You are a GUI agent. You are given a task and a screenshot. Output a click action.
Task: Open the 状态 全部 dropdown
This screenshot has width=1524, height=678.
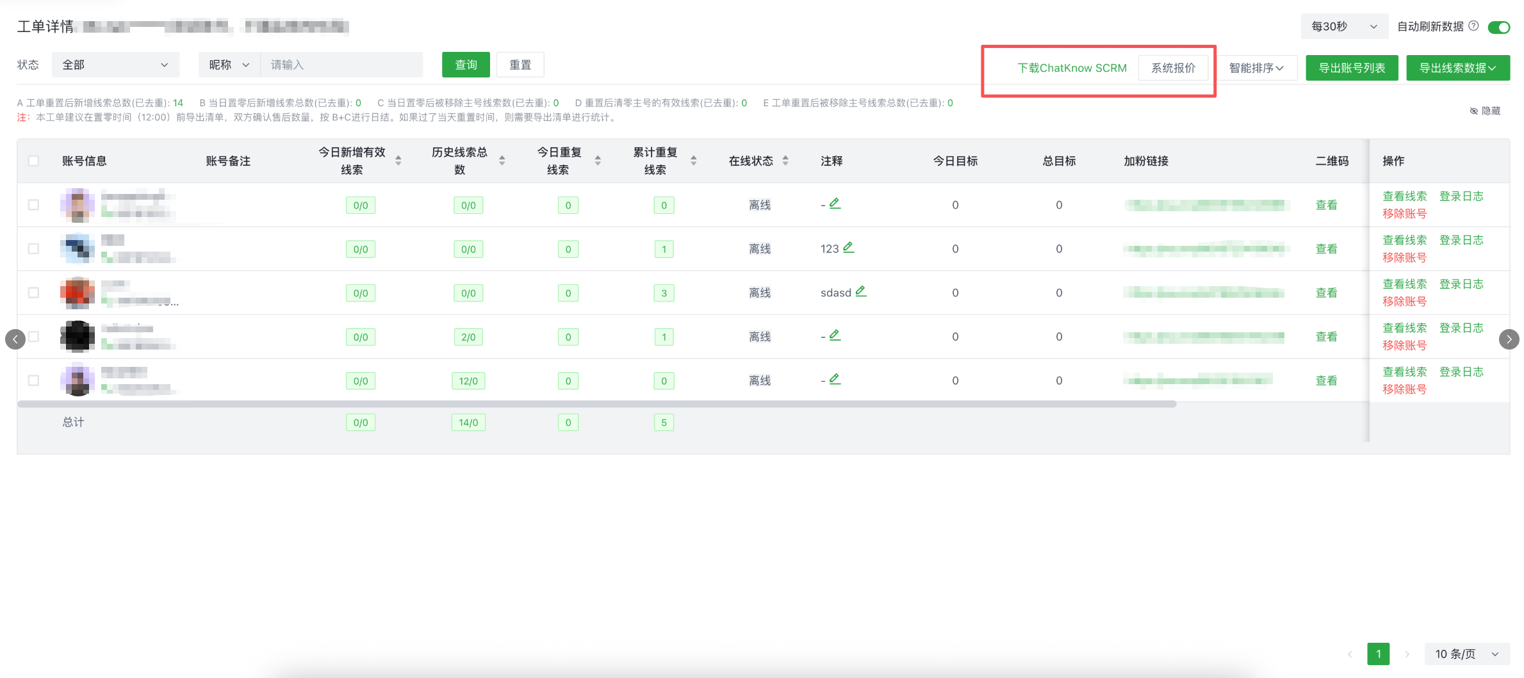pyautogui.click(x=115, y=65)
